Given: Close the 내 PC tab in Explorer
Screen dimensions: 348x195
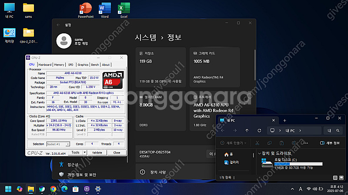Looking at the screenshot, I should tap(274, 120).
